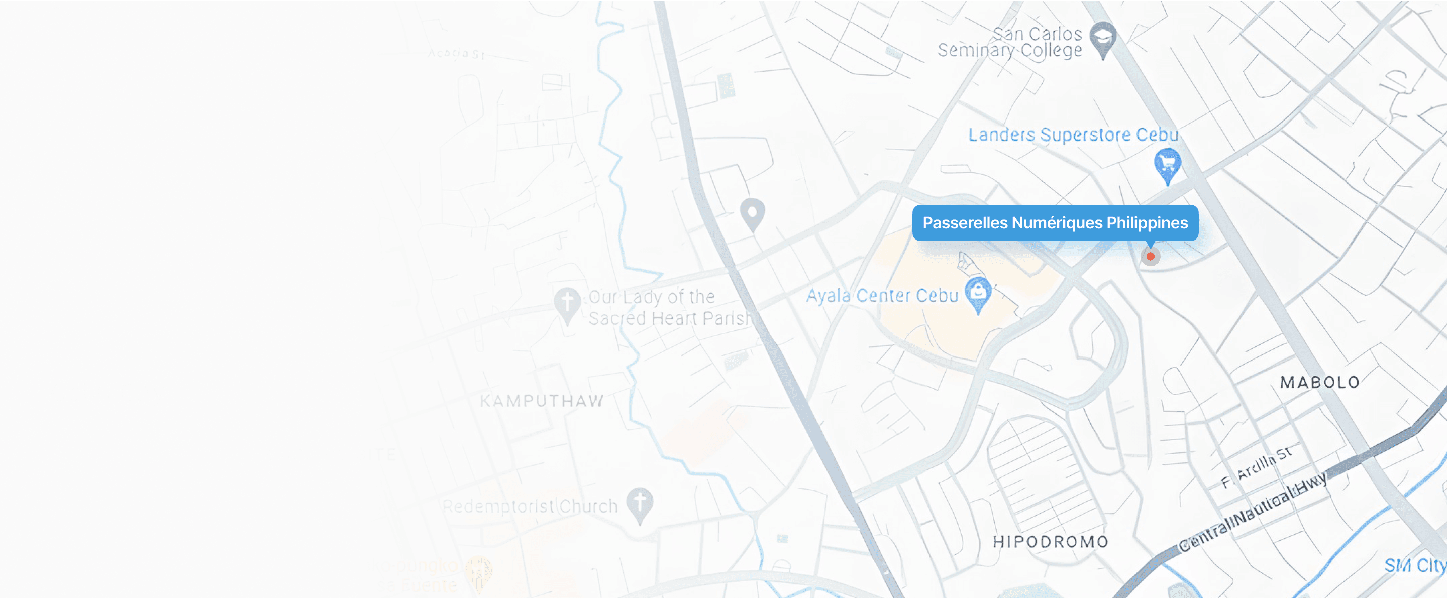Screen dimensions: 1447x598
Task: Open the Ayala Center Cebu shopping bag pin
Action: coord(978,295)
